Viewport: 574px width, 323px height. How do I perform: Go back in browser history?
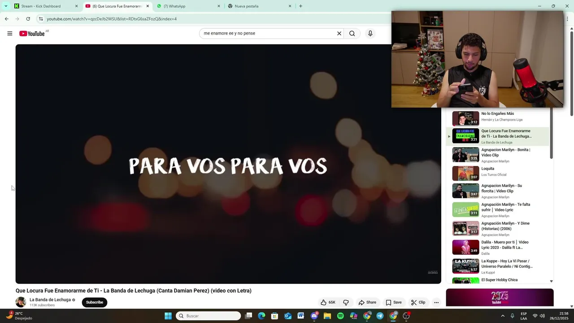pyautogui.click(x=6, y=19)
